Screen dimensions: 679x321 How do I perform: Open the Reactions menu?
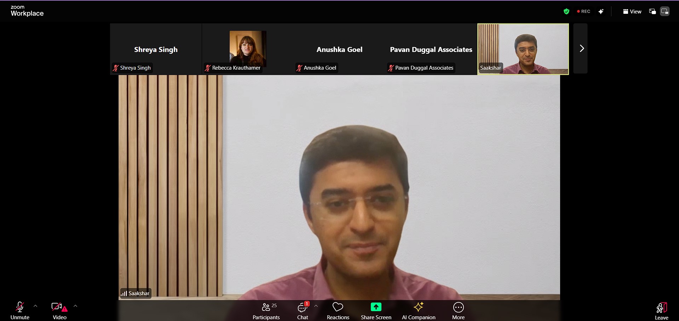coord(338,311)
